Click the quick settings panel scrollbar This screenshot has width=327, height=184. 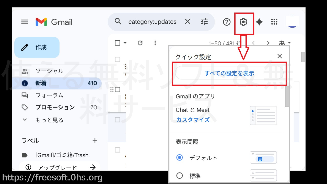point(287,97)
